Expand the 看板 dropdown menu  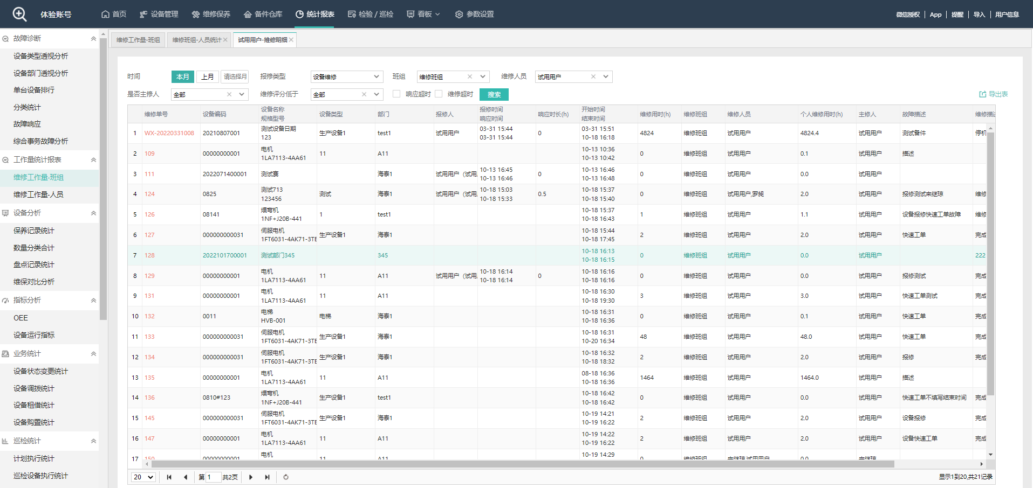click(423, 14)
